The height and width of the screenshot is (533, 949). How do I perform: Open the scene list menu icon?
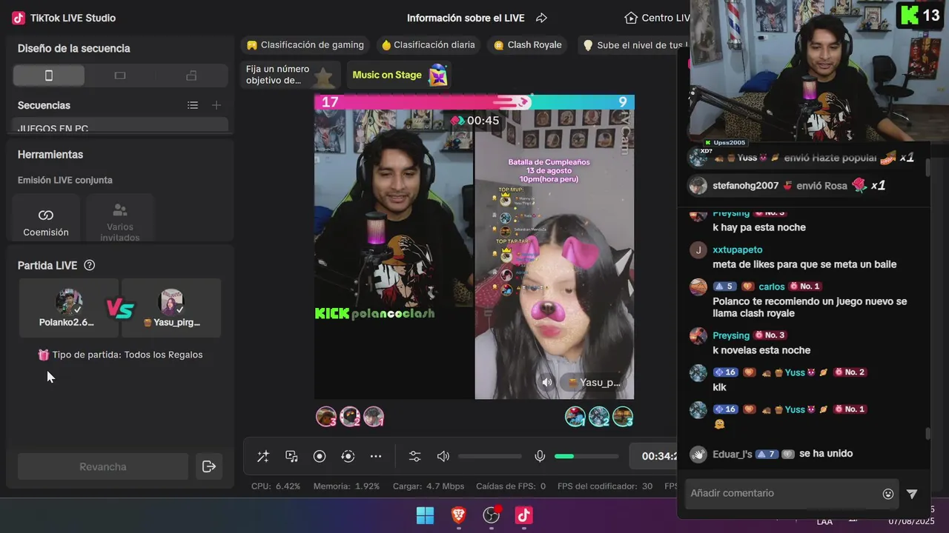pyautogui.click(x=193, y=105)
